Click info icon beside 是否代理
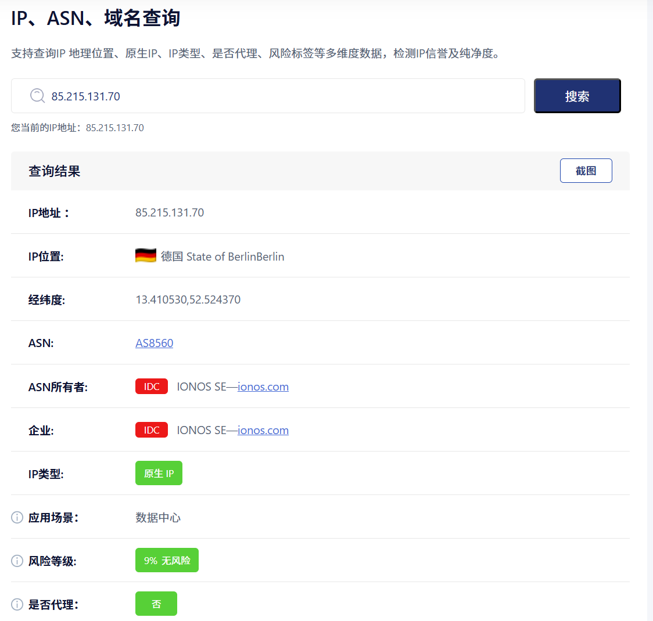The image size is (653, 621). (x=17, y=604)
